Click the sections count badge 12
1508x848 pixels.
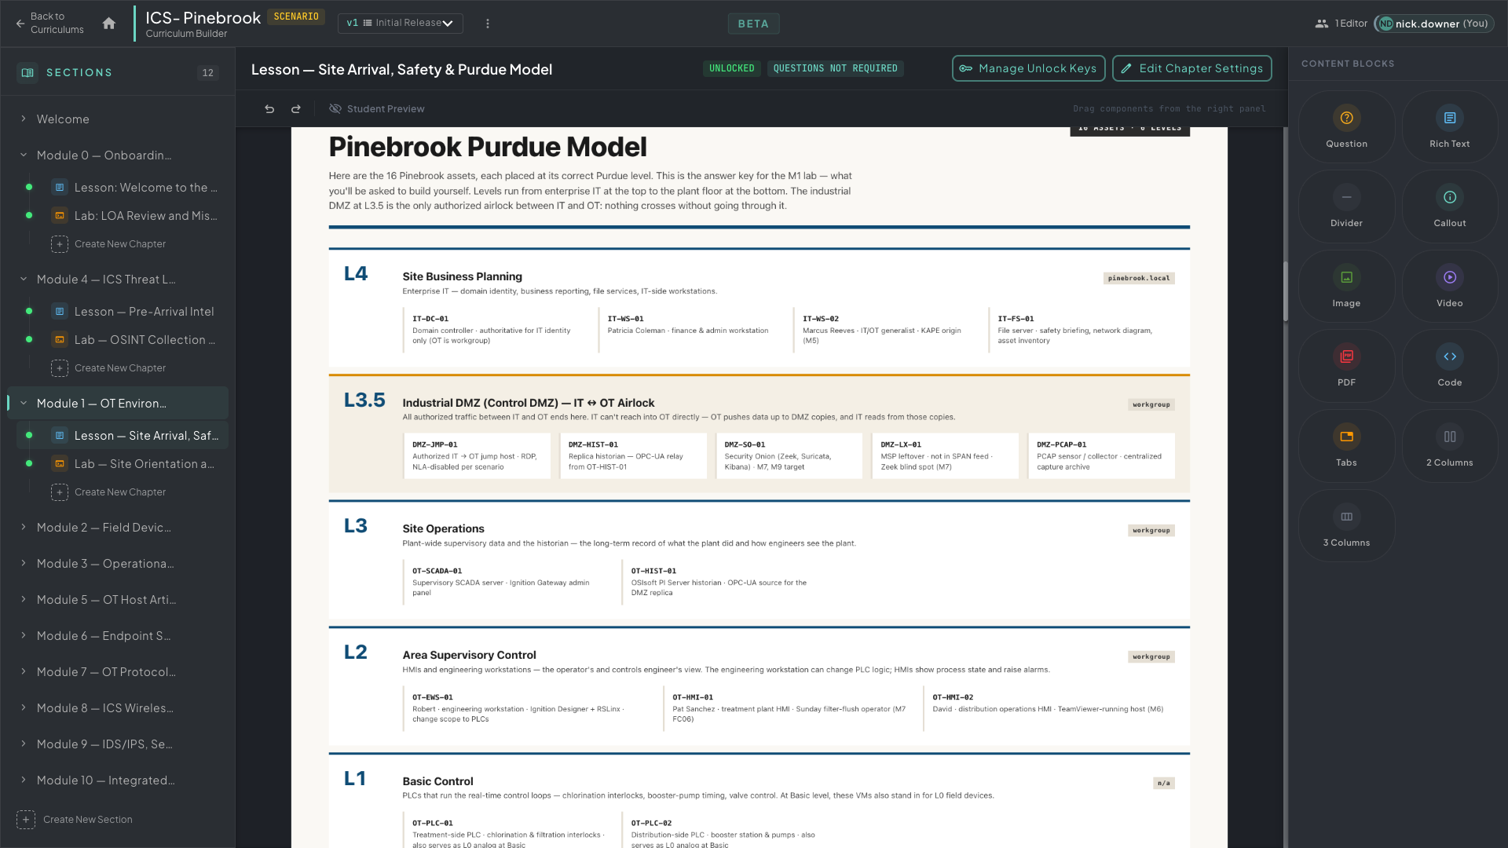click(x=207, y=73)
